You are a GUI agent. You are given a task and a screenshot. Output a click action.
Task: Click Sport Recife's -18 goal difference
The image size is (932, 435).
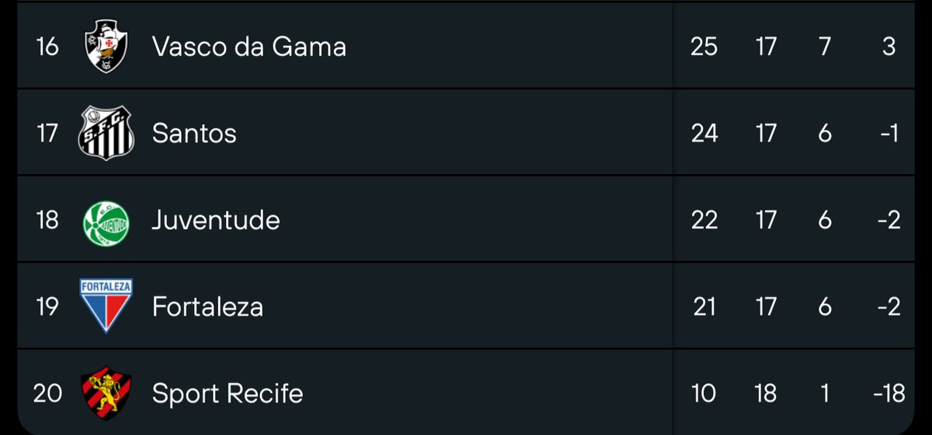click(889, 394)
